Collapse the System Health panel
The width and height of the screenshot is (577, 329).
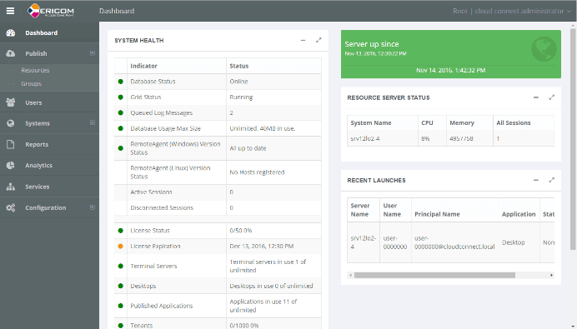coord(304,41)
